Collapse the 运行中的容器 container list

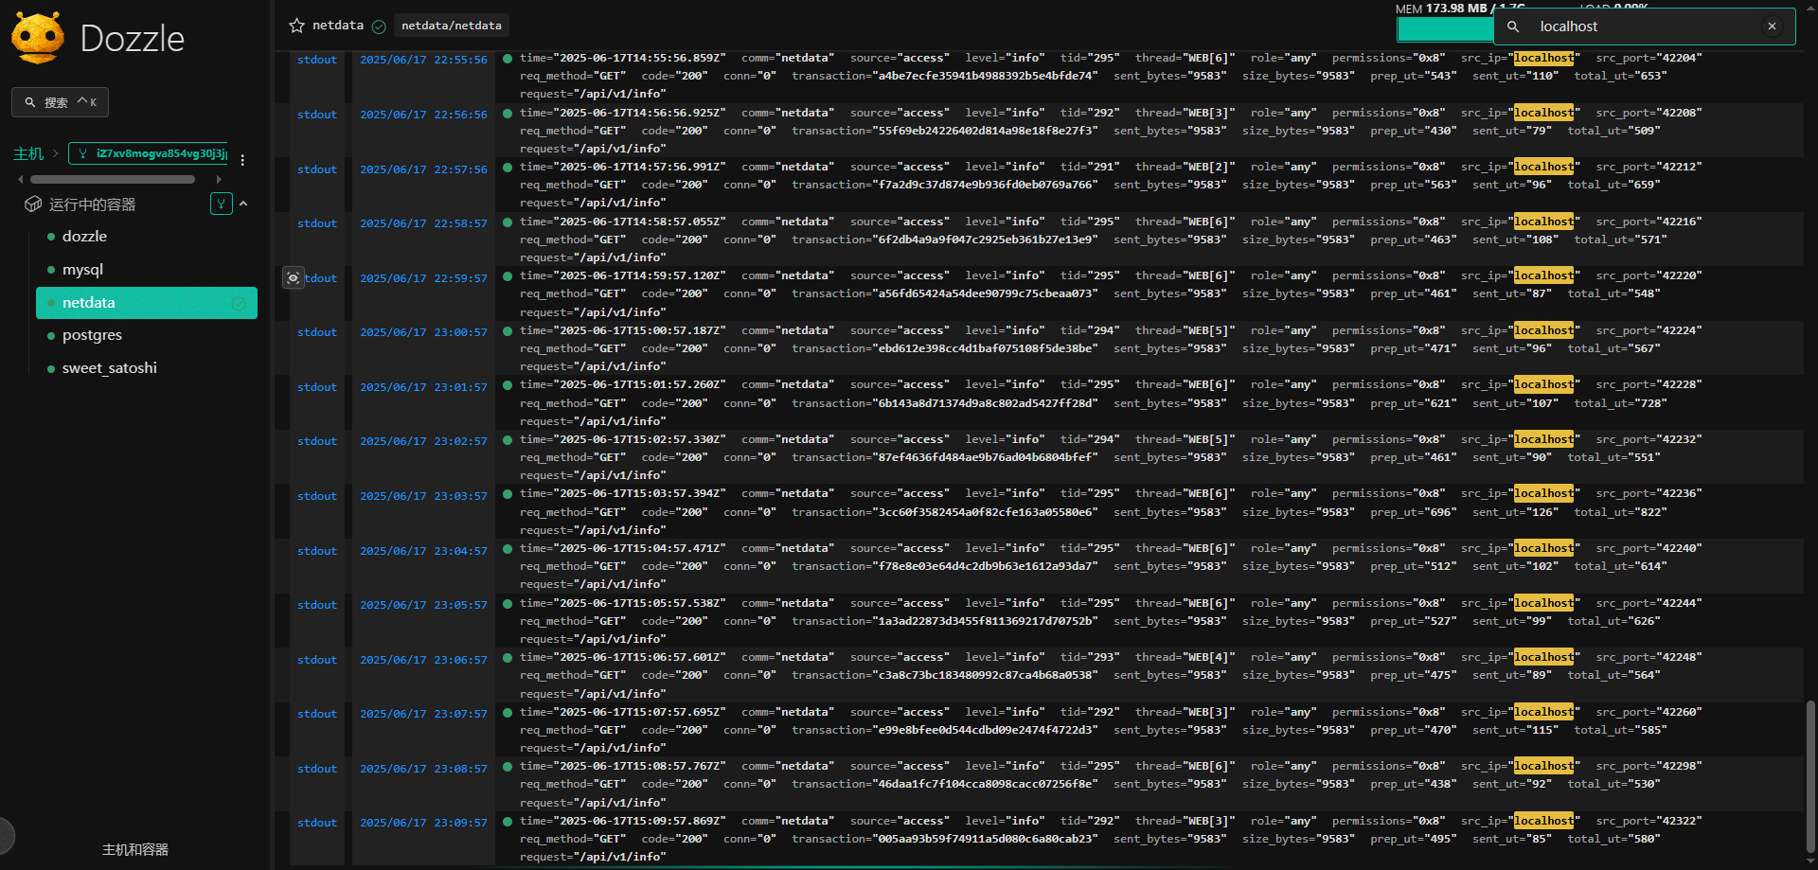(243, 204)
